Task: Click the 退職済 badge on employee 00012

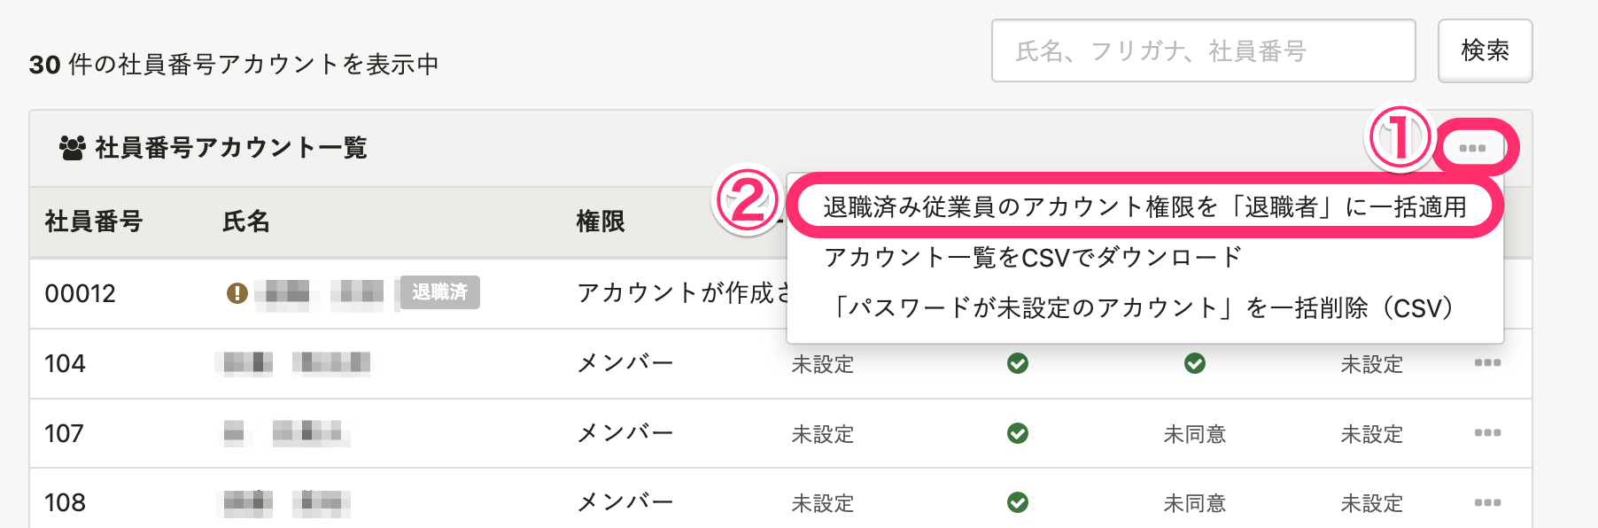Action: 439,291
